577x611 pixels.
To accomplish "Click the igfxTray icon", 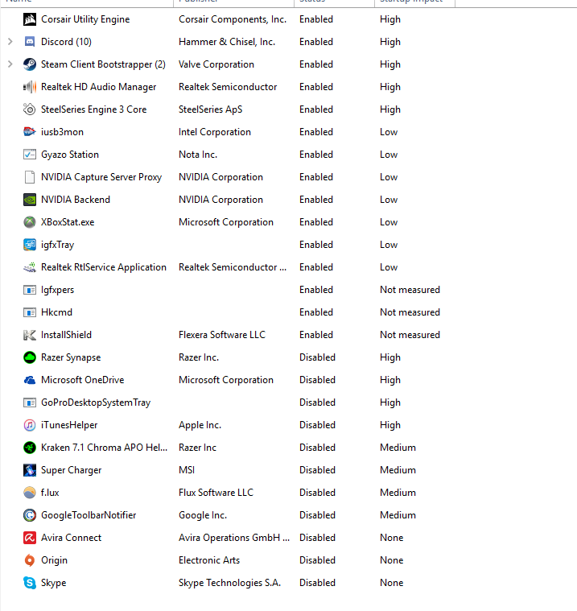I will pos(30,245).
